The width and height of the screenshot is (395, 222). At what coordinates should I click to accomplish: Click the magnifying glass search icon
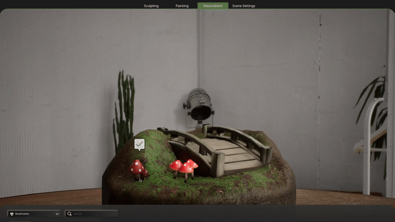pyautogui.click(x=70, y=214)
